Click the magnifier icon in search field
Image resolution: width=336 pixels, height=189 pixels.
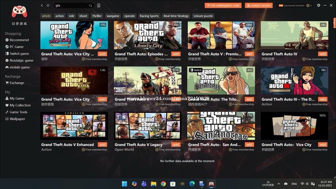[91, 6]
